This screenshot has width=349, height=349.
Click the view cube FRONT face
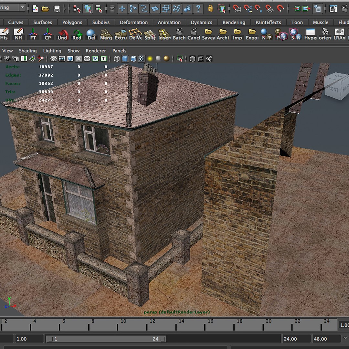pyautogui.click(x=332, y=89)
